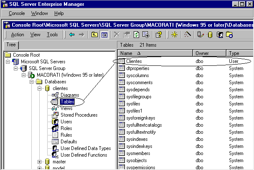The height and width of the screenshot is (170, 254).
Task: Select Rules node in tree
Action: pos(66,135)
